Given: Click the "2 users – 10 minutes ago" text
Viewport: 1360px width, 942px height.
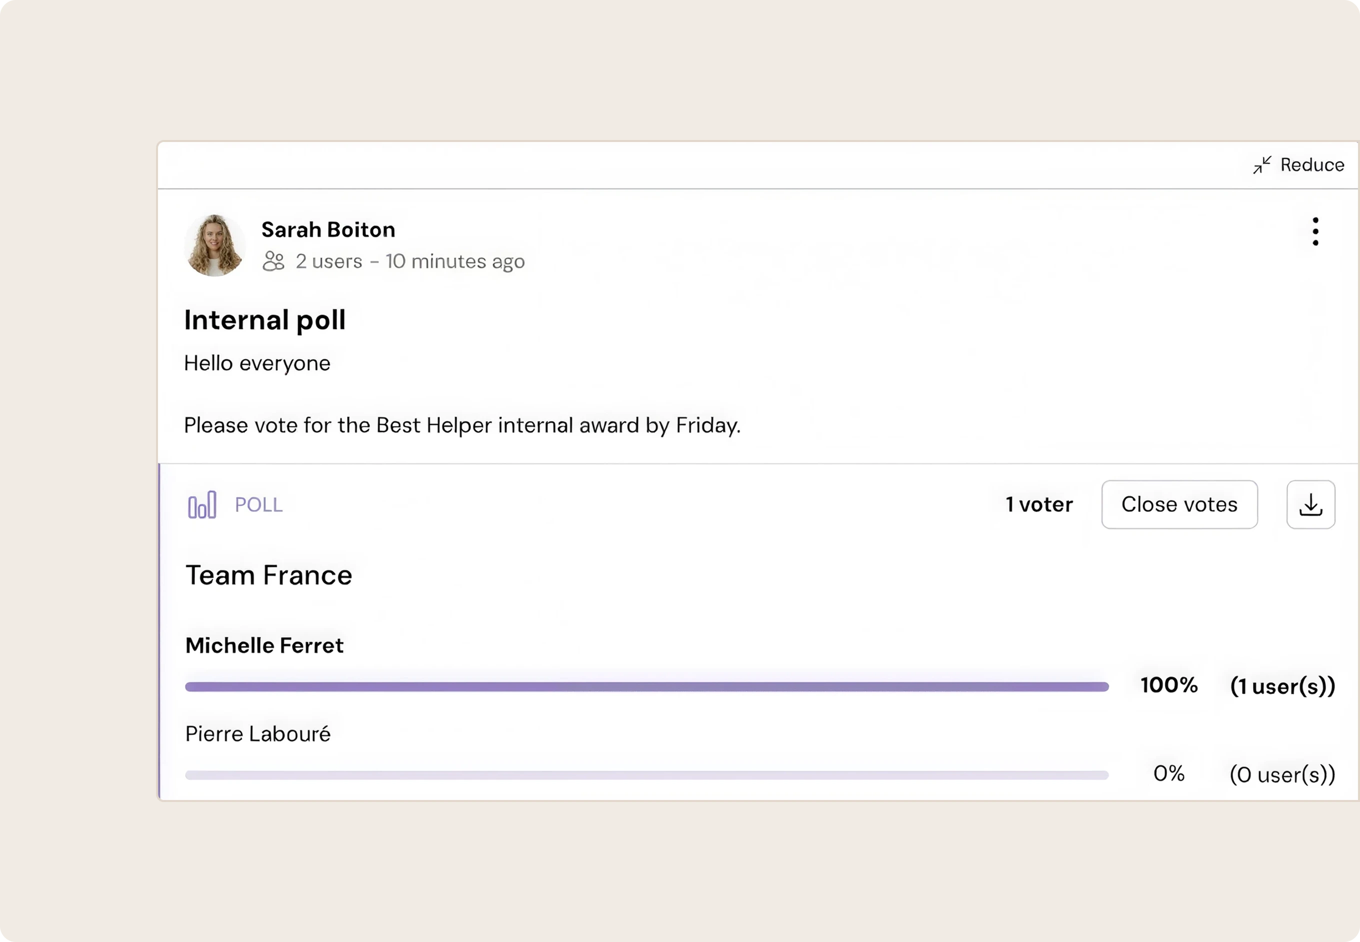Looking at the screenshot, I should [410, 261].
